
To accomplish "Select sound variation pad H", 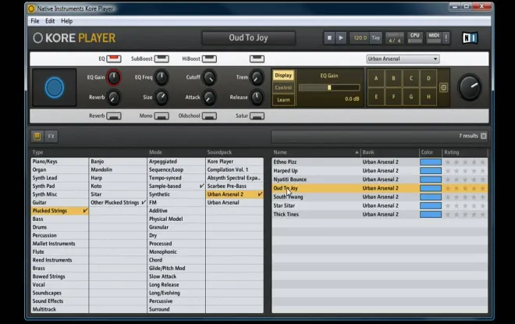I will tap(428, 97).
